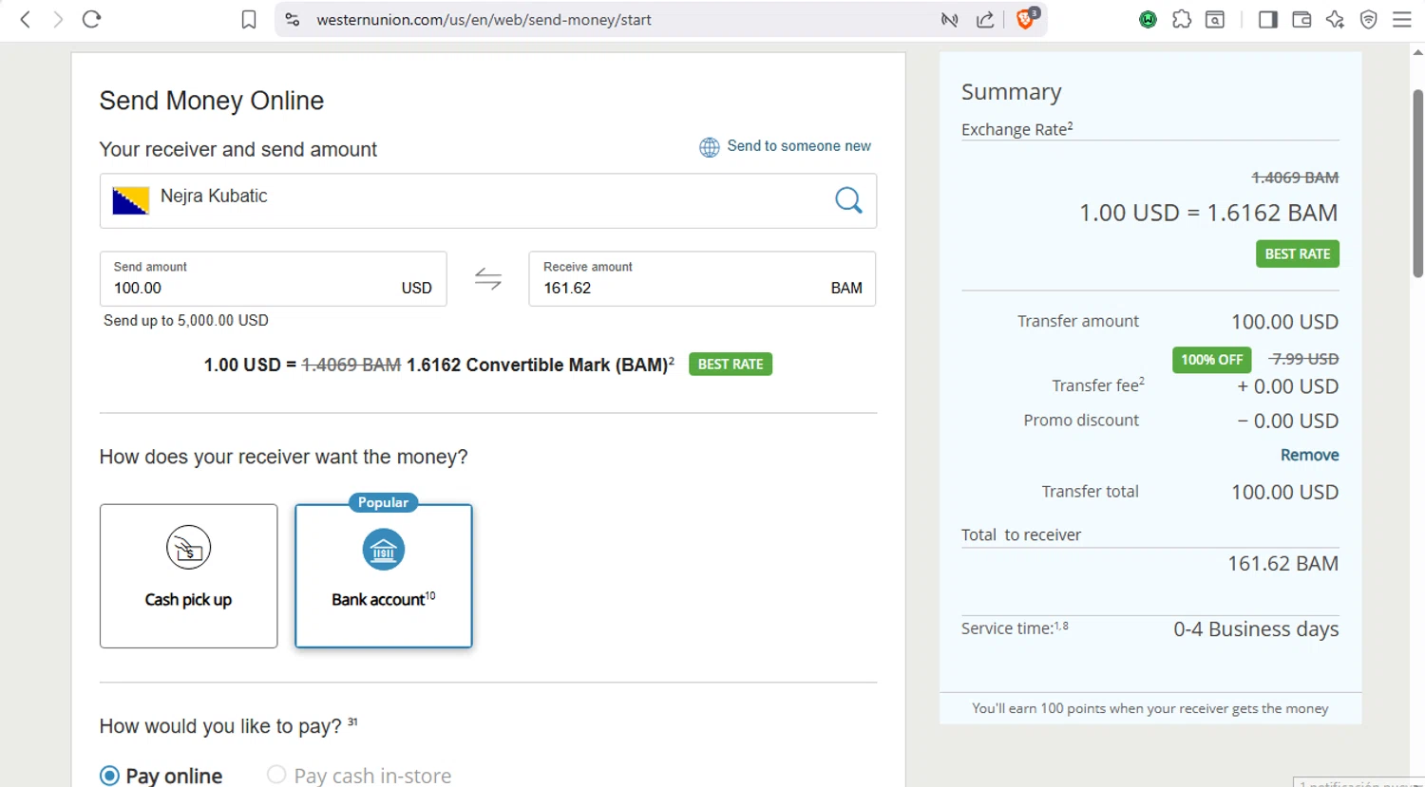Click the crossed-out 1.4069 BAM in Summary
Viewport: 1425px width, 787px height.
click(1295, 178)
